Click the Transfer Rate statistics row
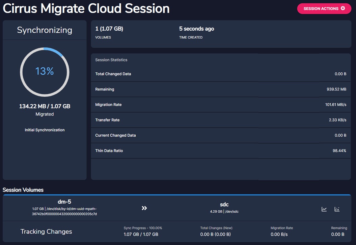Viewport: 356px width, 245px height. (x=221, y=120)
